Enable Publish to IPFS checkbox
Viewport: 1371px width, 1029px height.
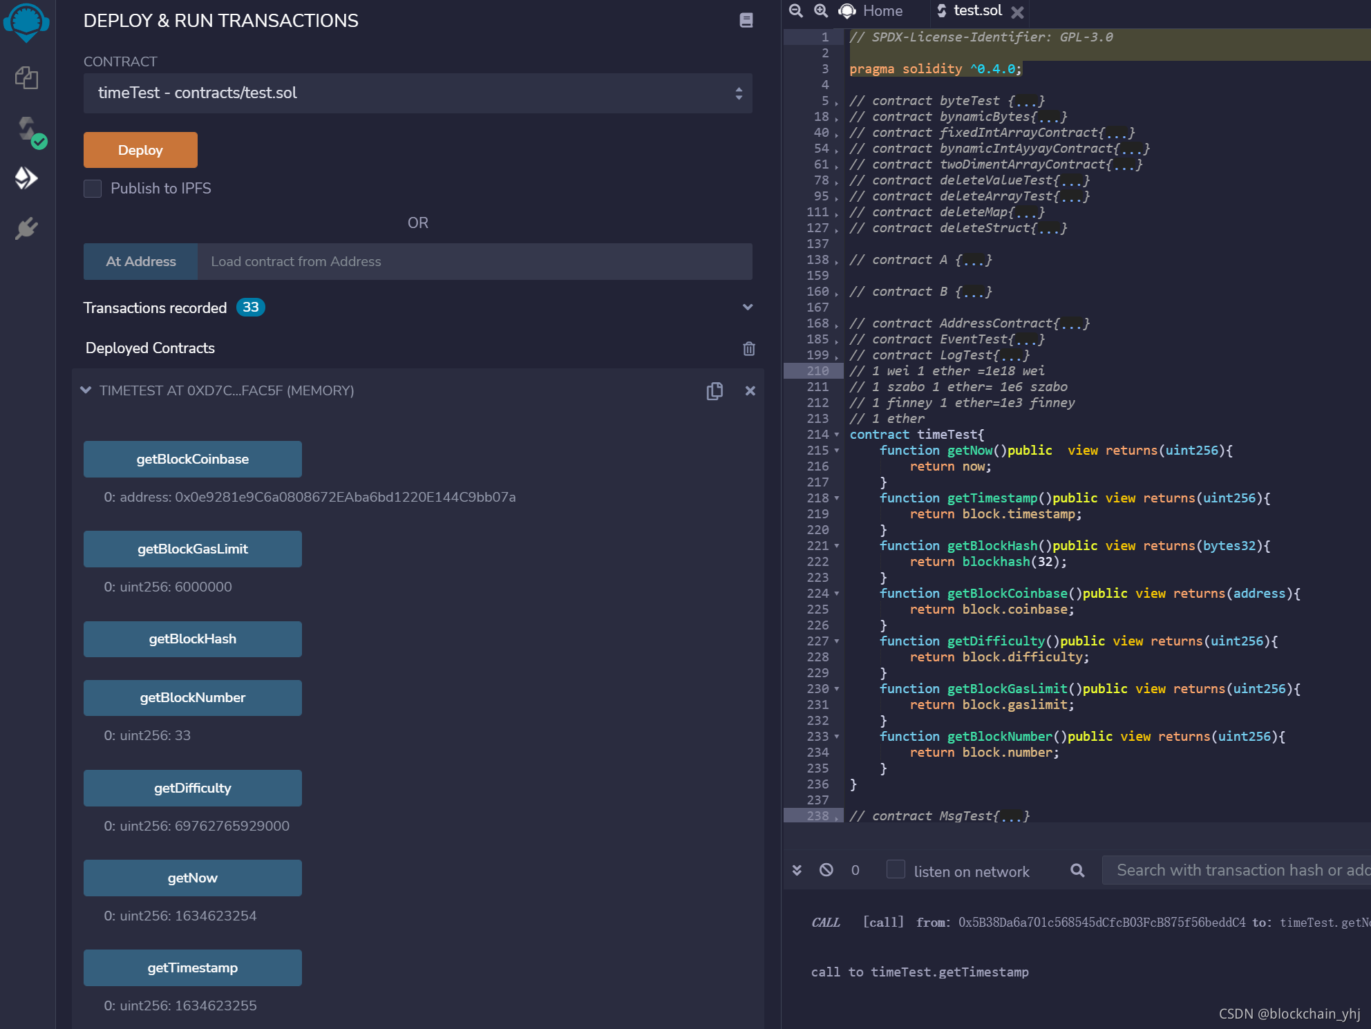point(93,189)
